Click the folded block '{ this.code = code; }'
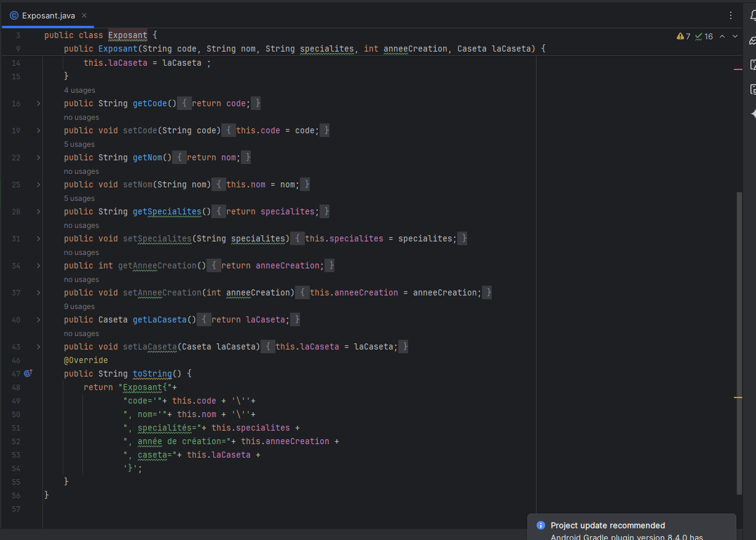 click(x=275, y=131)
